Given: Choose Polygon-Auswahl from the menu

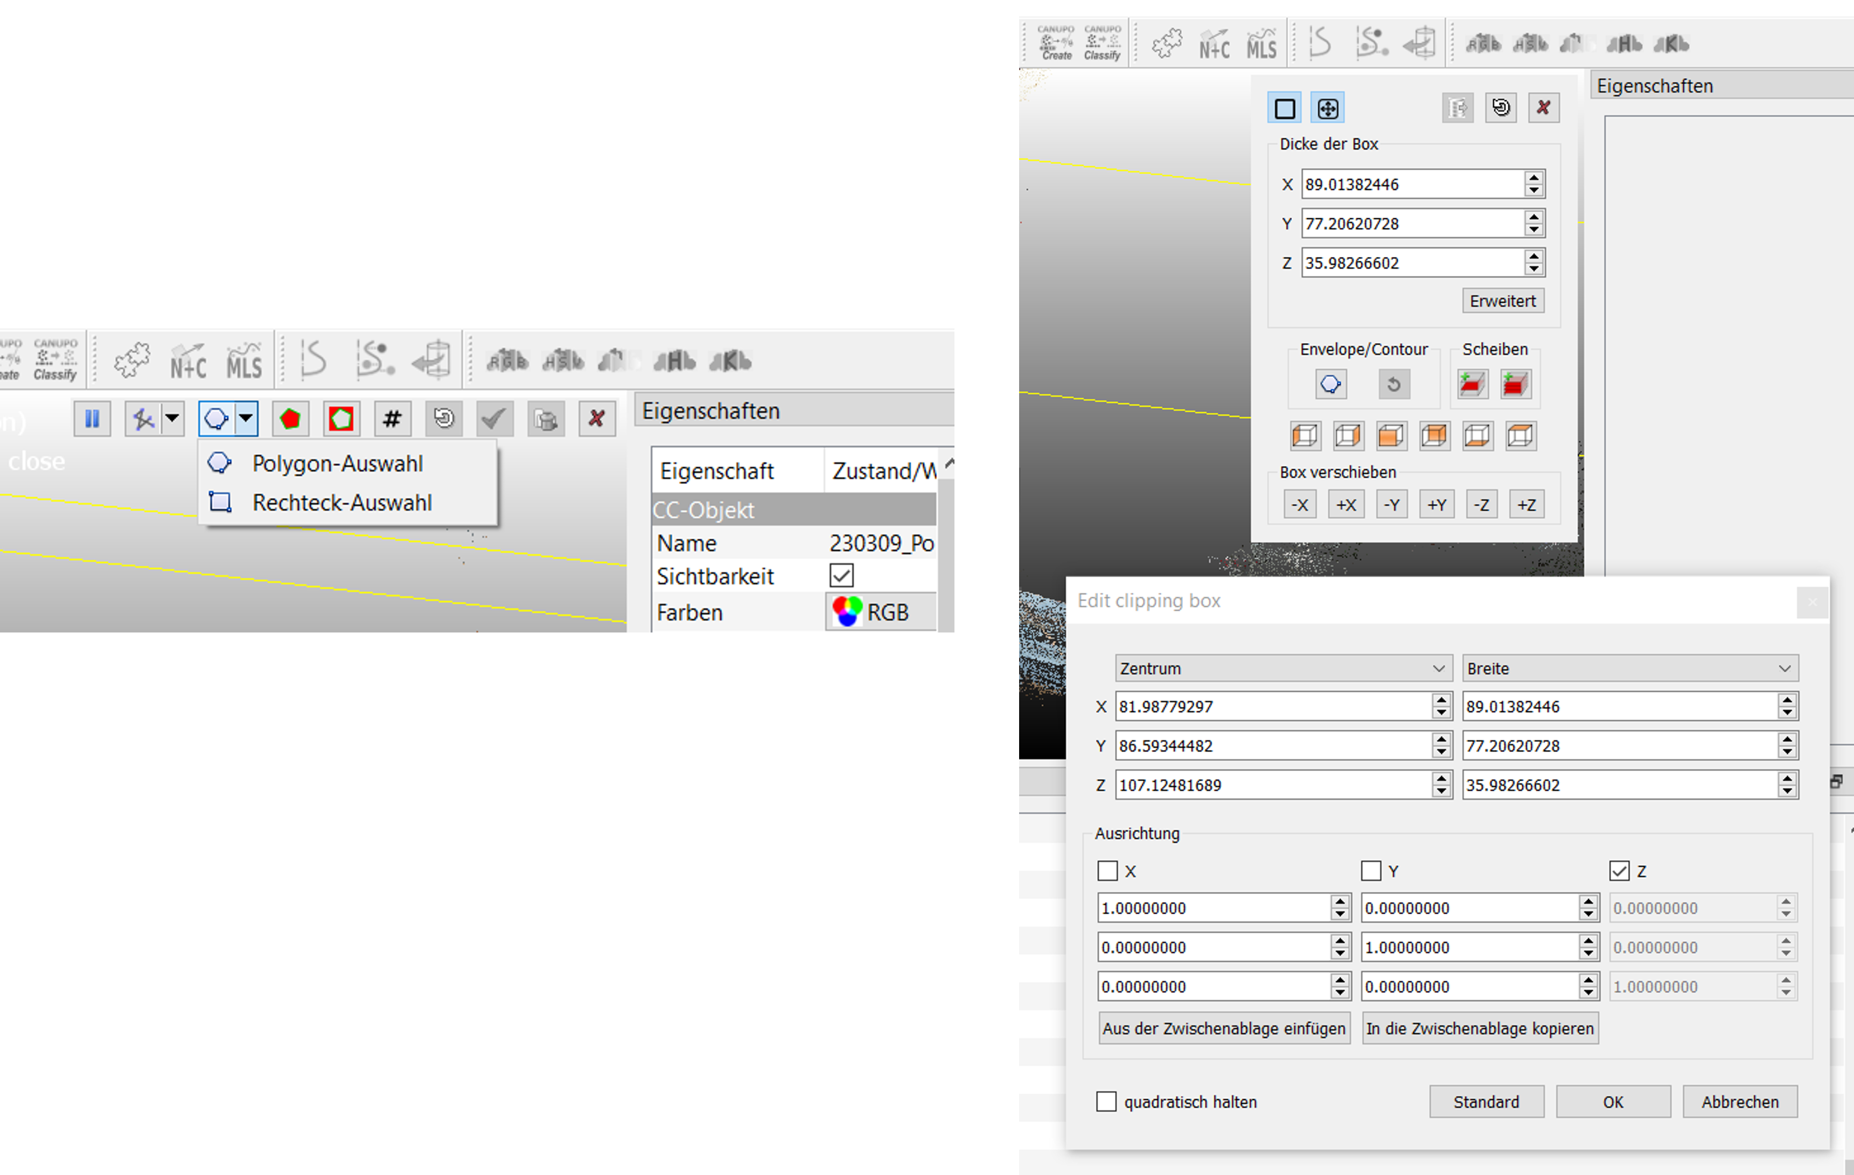Looking at the screenshot, I should pos(337,463).
